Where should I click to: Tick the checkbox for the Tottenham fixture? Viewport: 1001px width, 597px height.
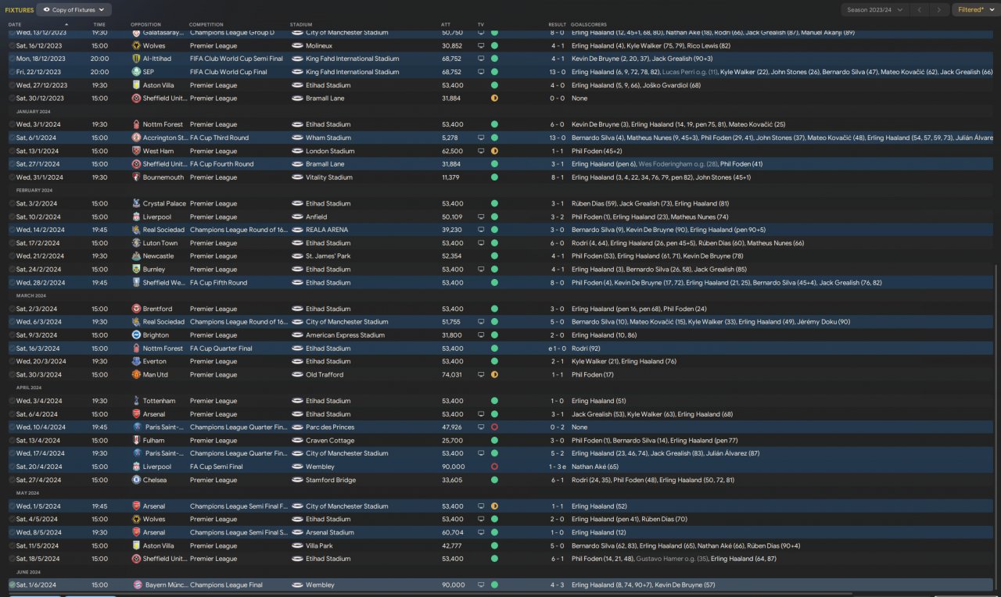pyautogui.click(x=12, y=401)
